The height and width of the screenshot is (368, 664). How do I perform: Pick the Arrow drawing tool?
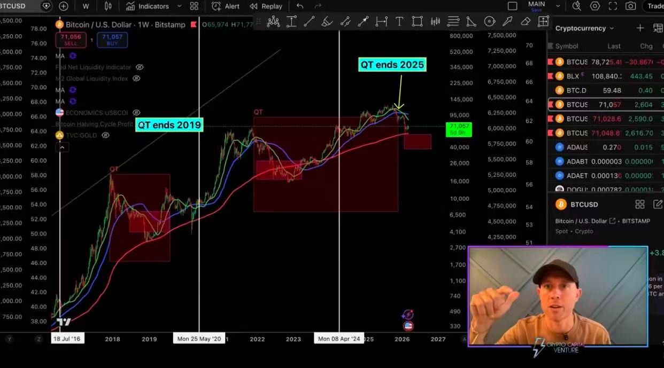363,21
